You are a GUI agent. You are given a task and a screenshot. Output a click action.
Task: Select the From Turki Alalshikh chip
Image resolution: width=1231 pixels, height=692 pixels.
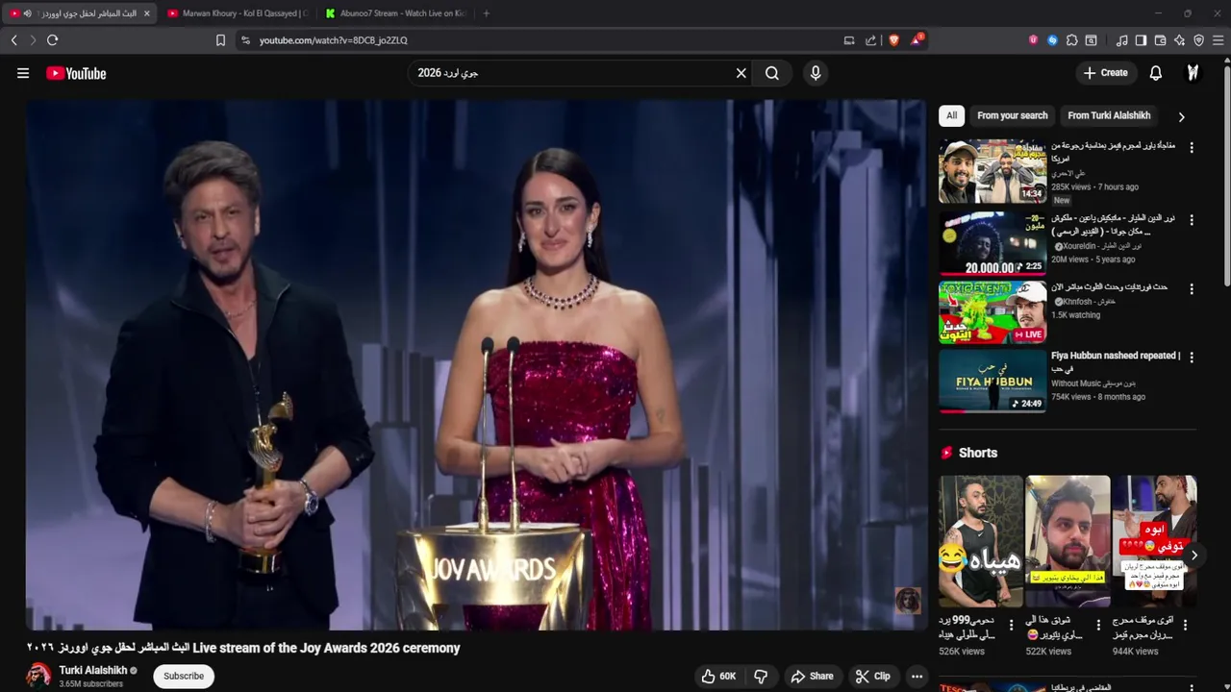1109,115
